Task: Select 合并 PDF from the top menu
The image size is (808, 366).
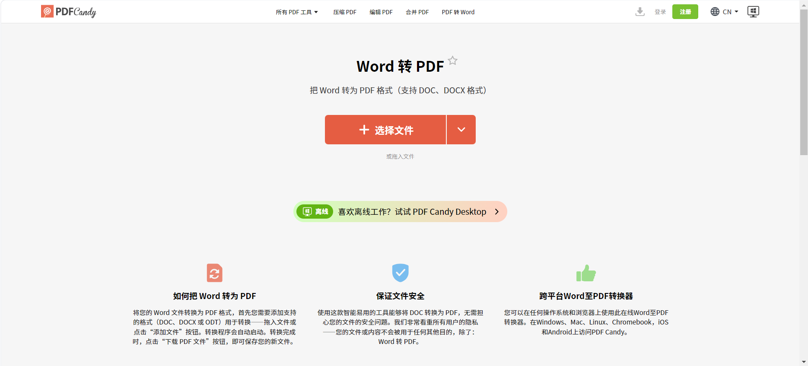Action: coord(417,12)
